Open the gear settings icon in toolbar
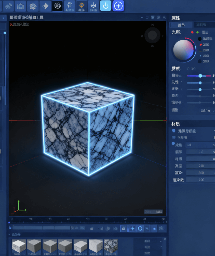Image resolution: width=215 pixels, height=256 pixels. coord(33,6)
